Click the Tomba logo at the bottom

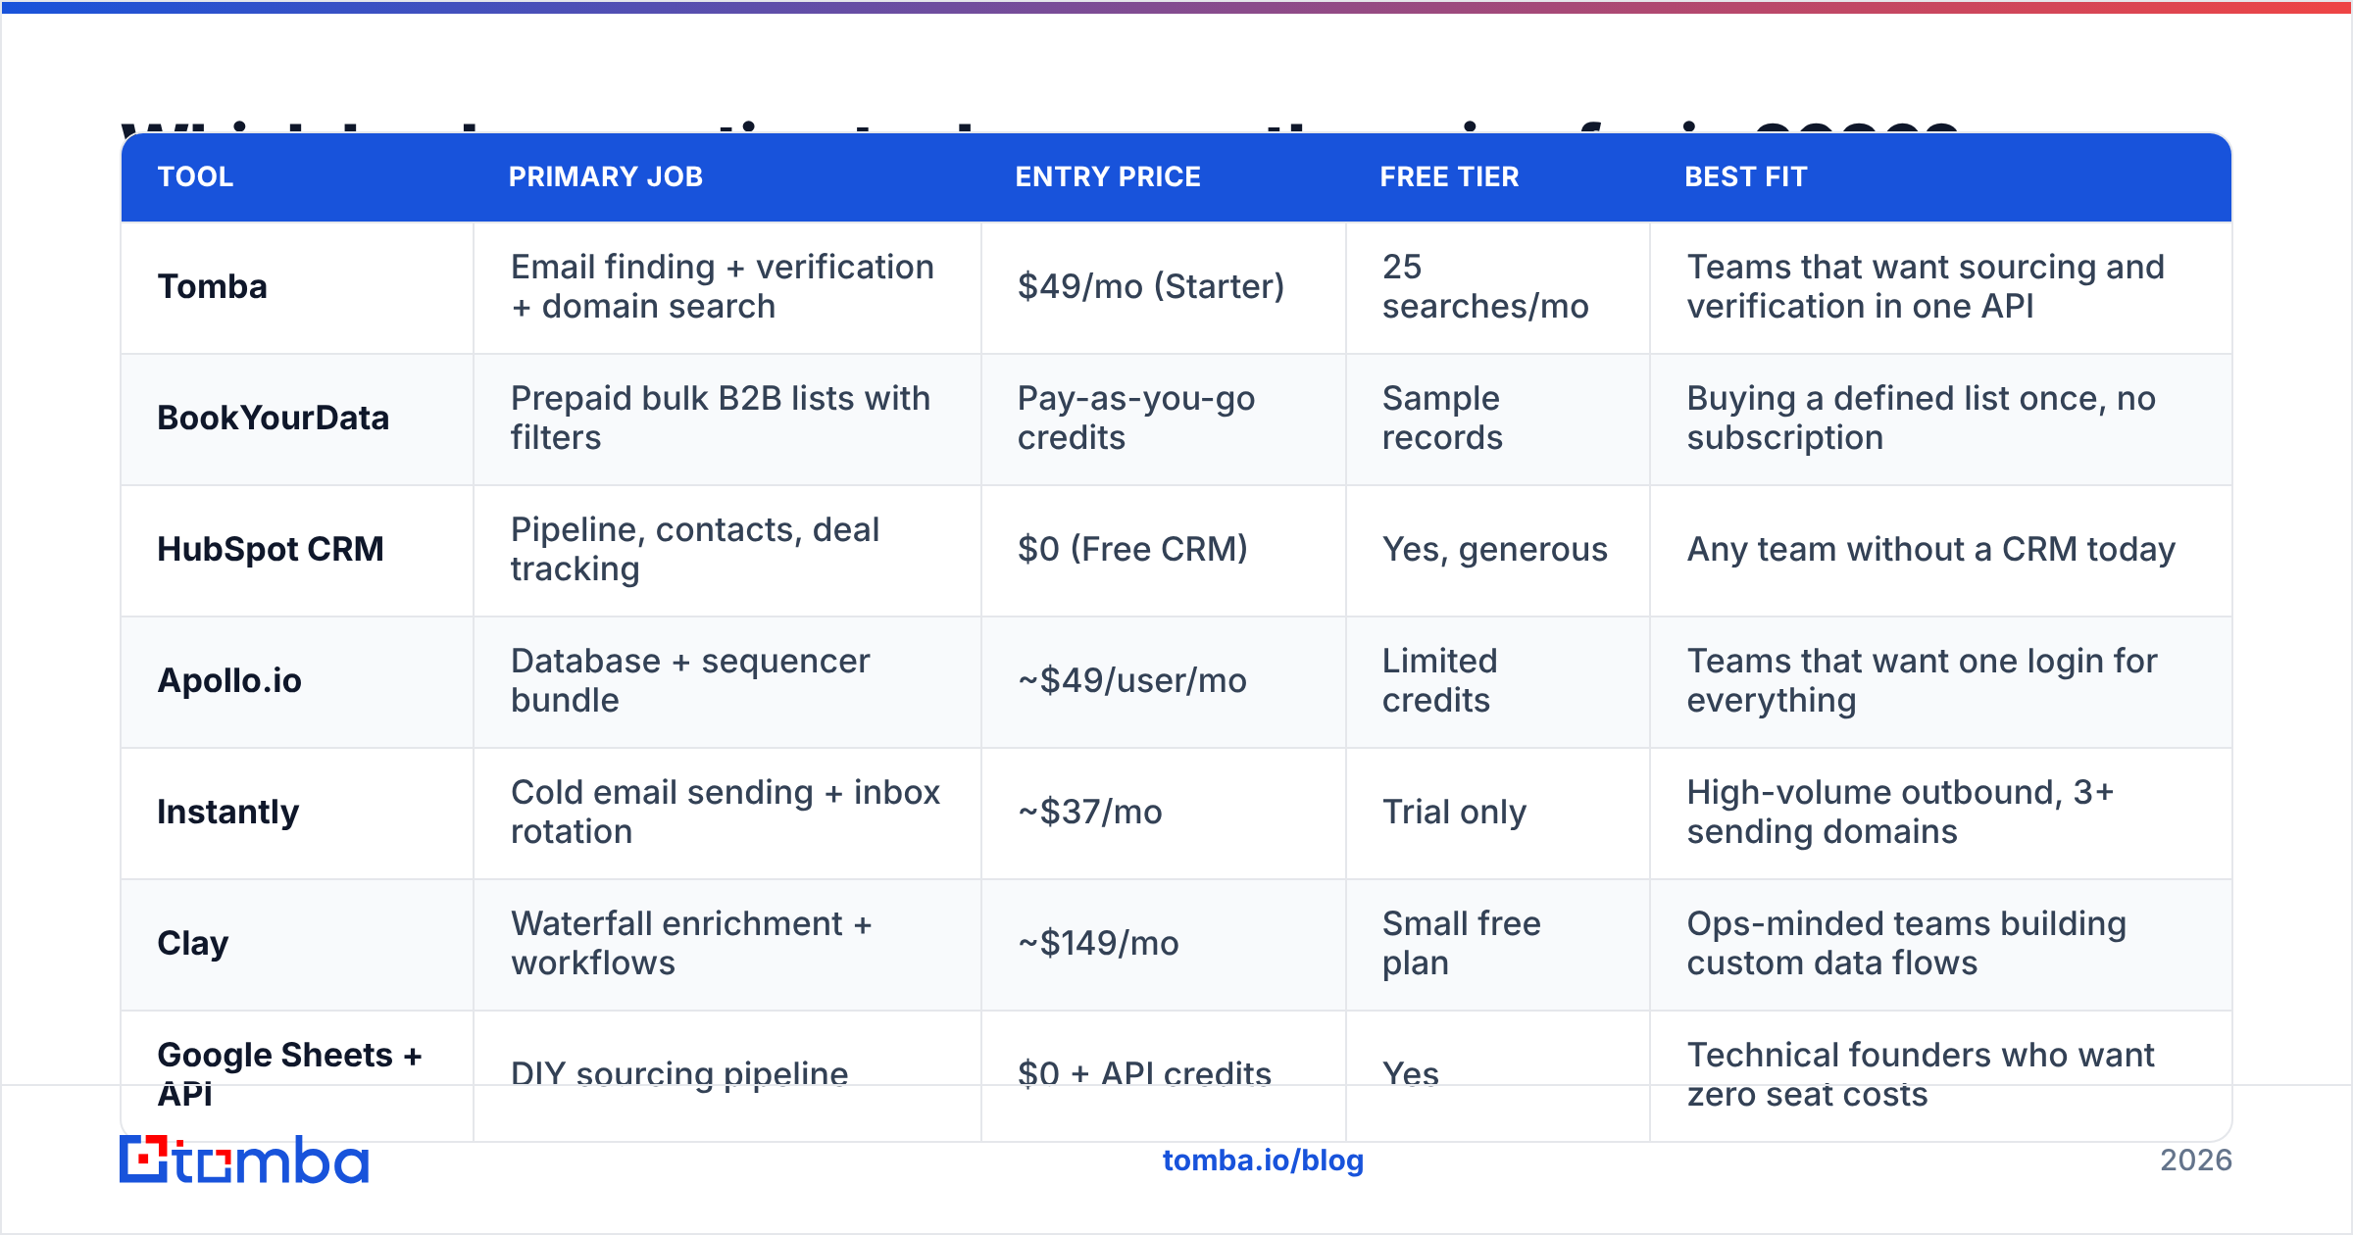(x=244, y=1160)
